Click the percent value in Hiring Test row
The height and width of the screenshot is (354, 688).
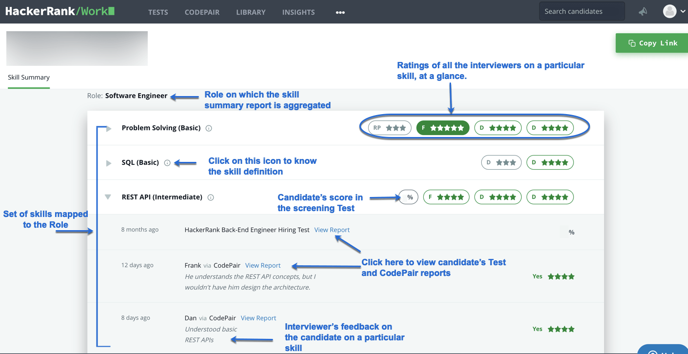click(571, 232)
